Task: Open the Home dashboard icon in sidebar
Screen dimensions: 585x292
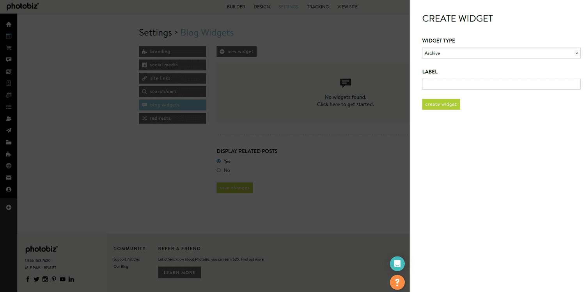Action: 9,24
